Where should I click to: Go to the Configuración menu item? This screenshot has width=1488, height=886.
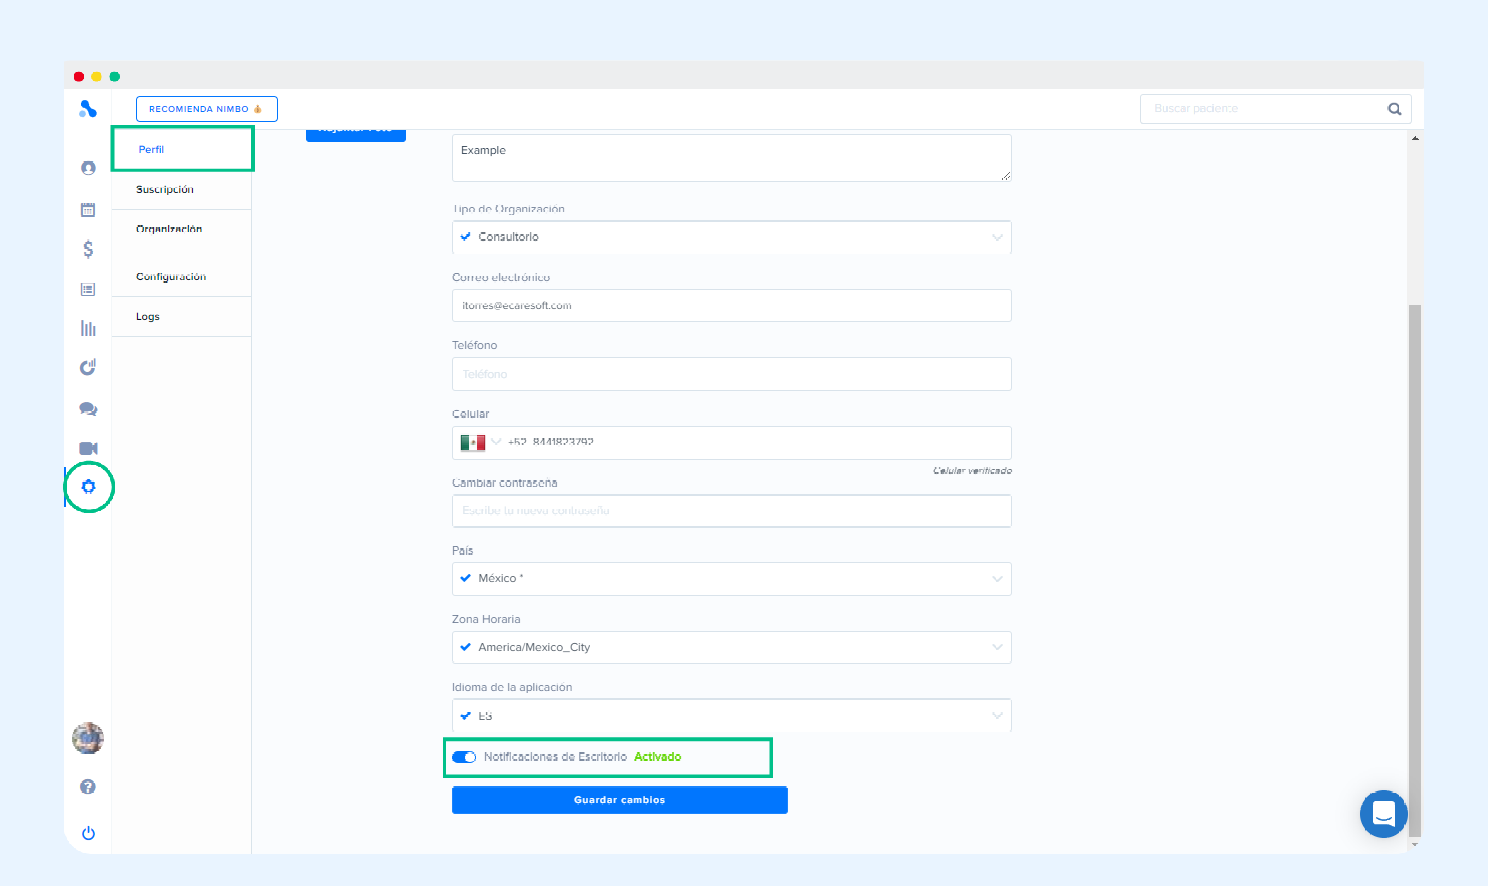[171, 277]
